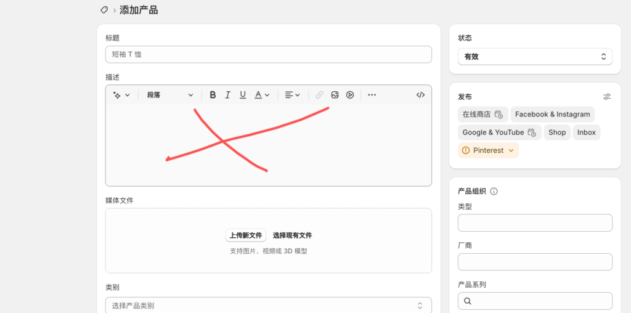Click the insert link icon
This screenshot has height=313, width=631.
point(320,95)
